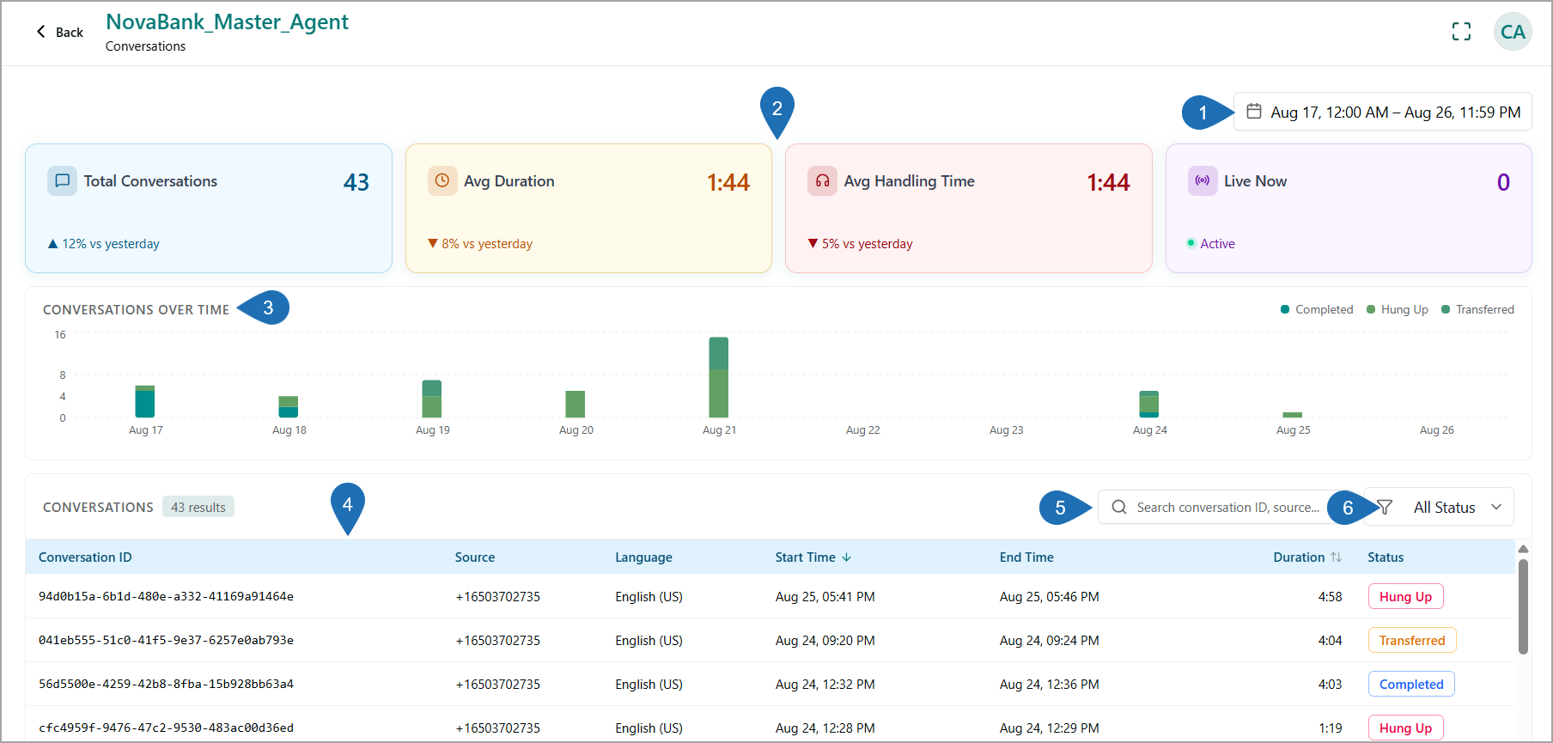Click the conversations table scrollbar thumb
Image resolution: width=1553 pixels, height=743 pixels.
[1523, 607]
